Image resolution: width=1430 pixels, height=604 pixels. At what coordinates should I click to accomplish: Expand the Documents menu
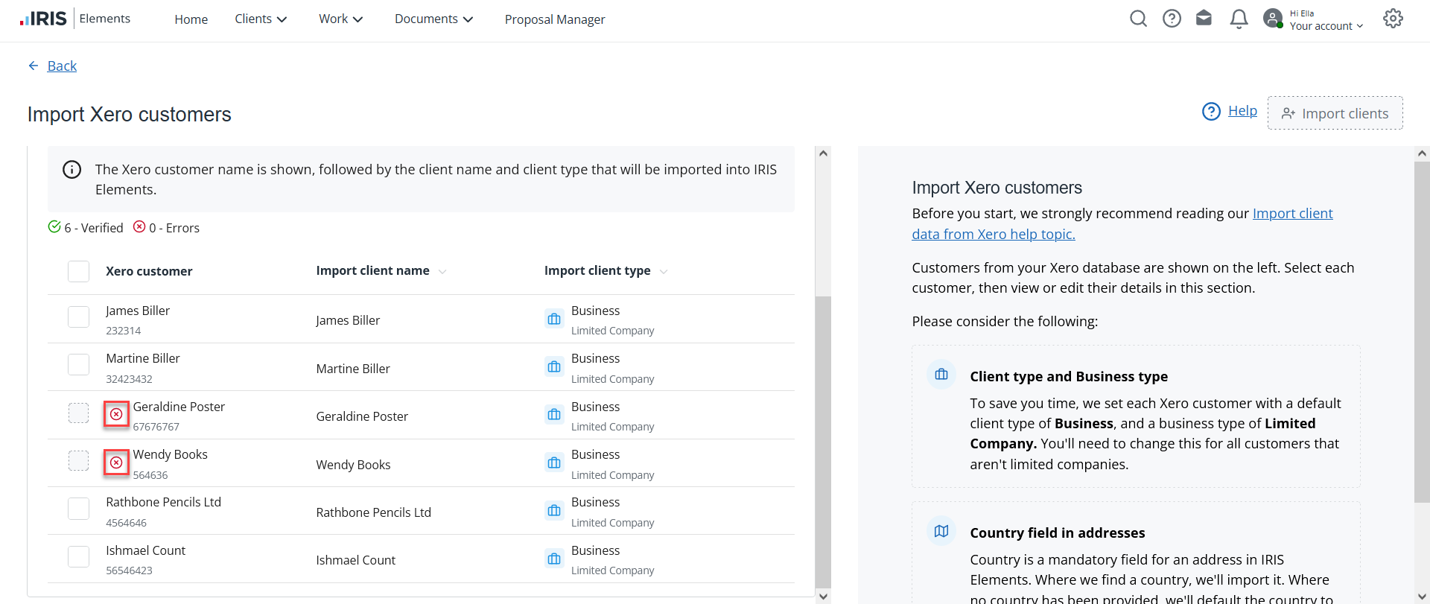pos(433,19)
